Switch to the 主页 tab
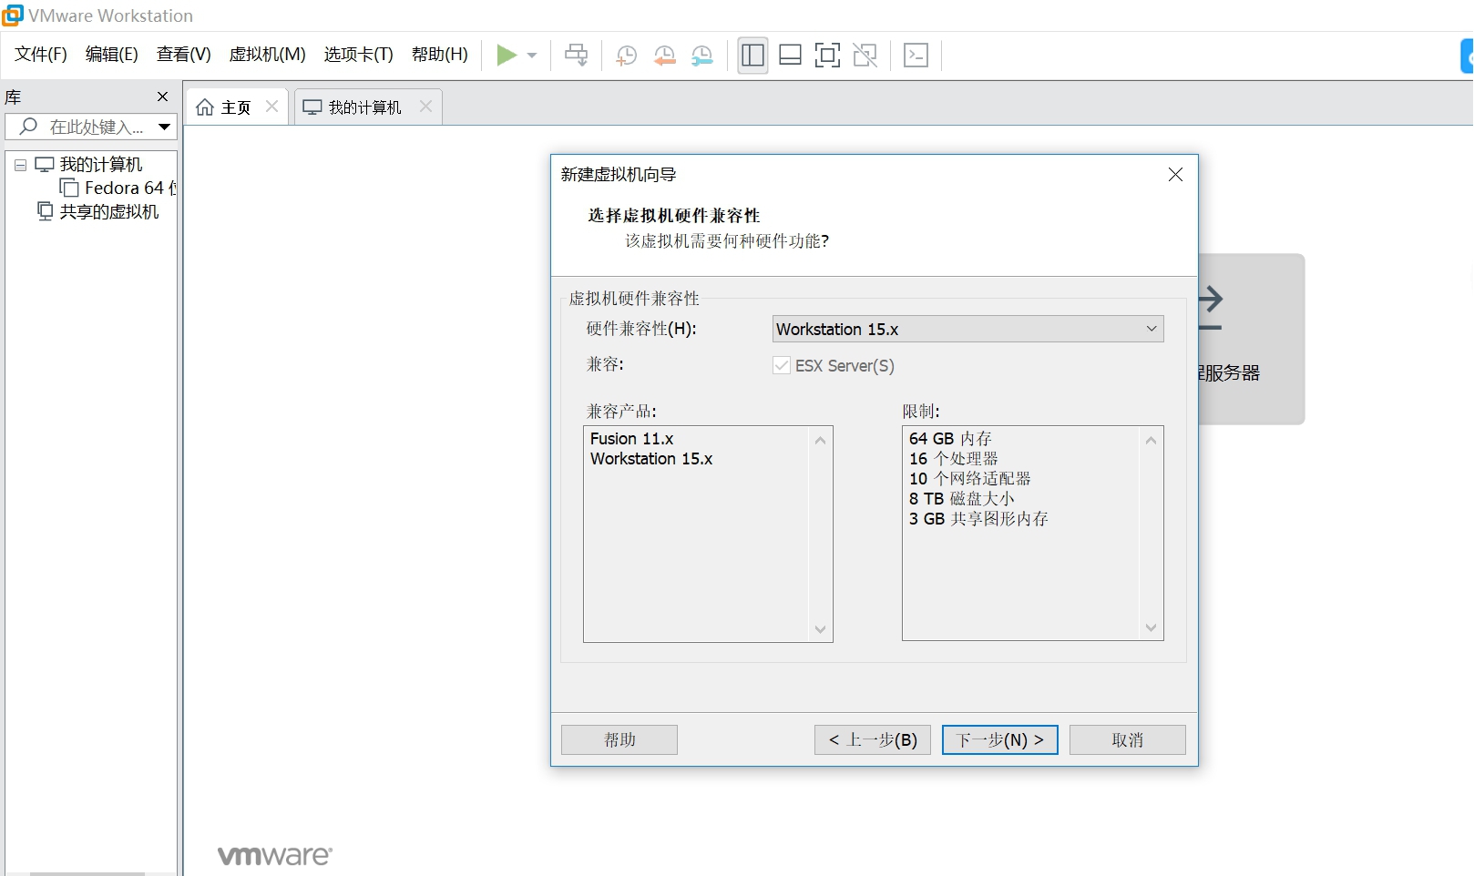The width and height of the screenshot is (1474, 876). [x=233, y=107]
